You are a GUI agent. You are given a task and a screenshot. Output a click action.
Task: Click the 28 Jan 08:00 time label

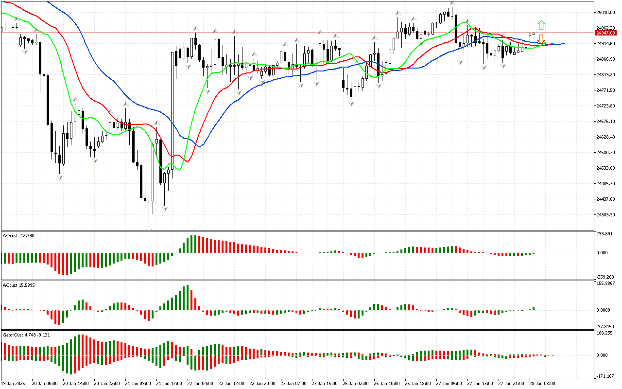544,383
